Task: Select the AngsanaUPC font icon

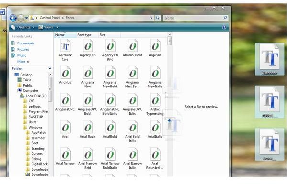Action: pos(65,100)
